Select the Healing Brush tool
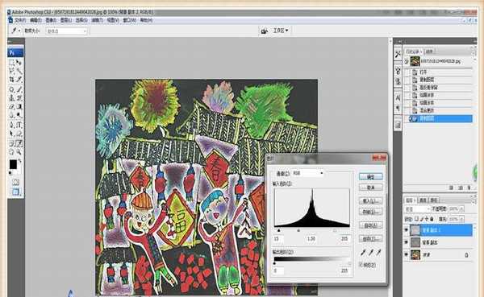The width and height of the screenshot is (484, 297). click(x=12, y=89)
